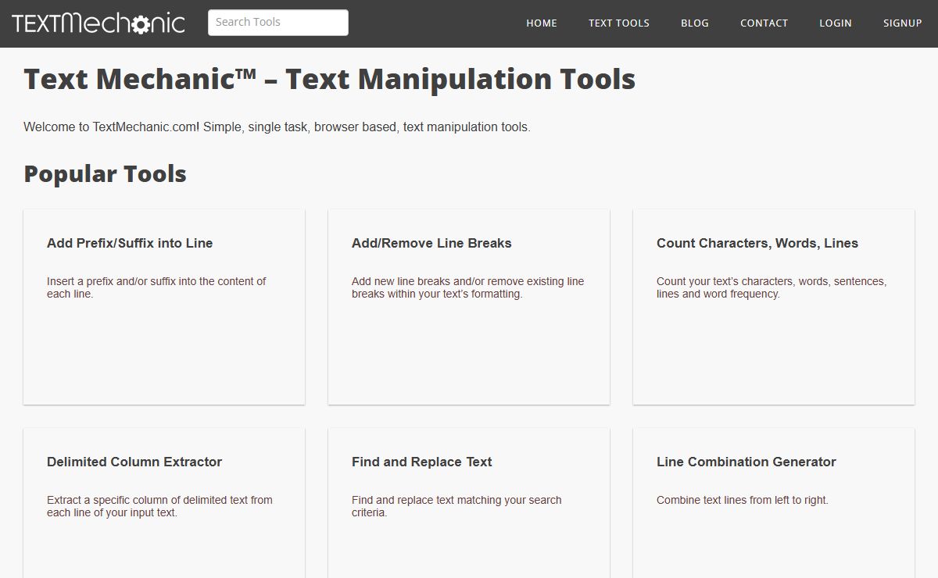
Task: Click 'Combine text lines from left' description
Action: (743, 500)
